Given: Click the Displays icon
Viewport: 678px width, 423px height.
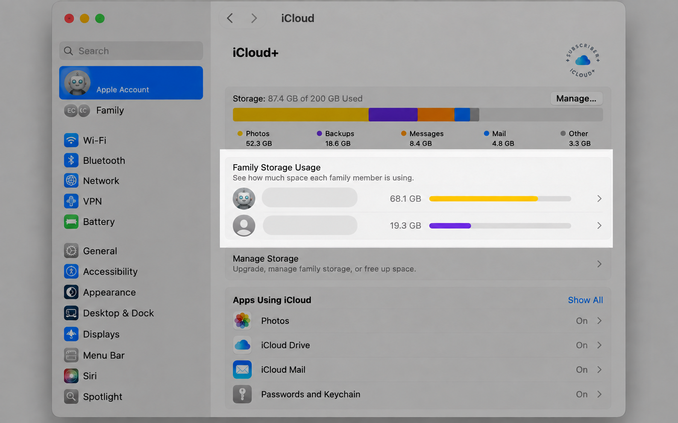Looking at the screenshot, I should 71,334.
